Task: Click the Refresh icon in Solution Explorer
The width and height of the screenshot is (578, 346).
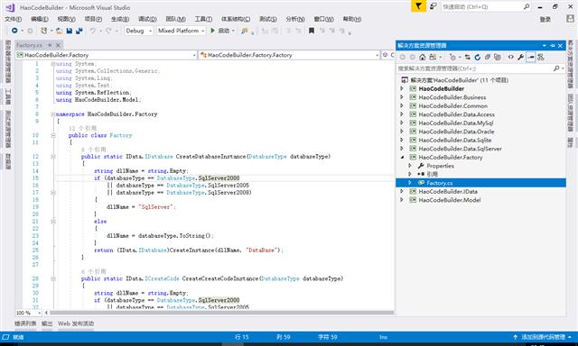Action: 478,57
